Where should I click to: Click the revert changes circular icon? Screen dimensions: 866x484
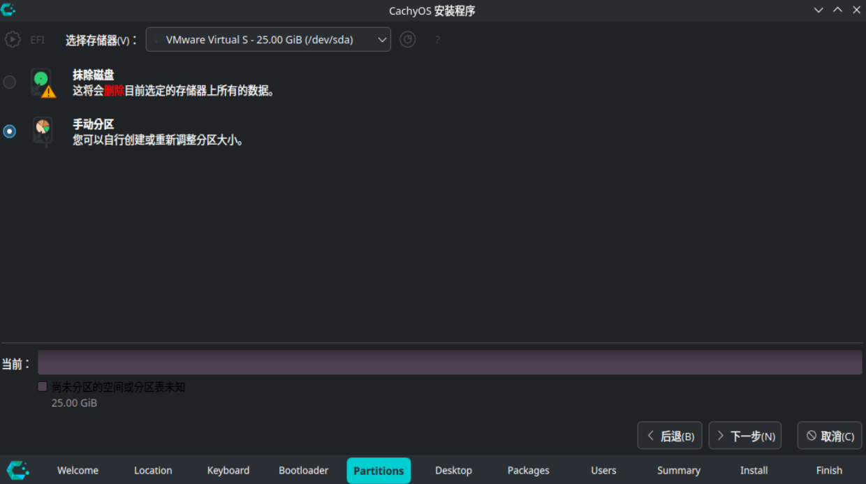pyautogui.click(x=408, y=40)
